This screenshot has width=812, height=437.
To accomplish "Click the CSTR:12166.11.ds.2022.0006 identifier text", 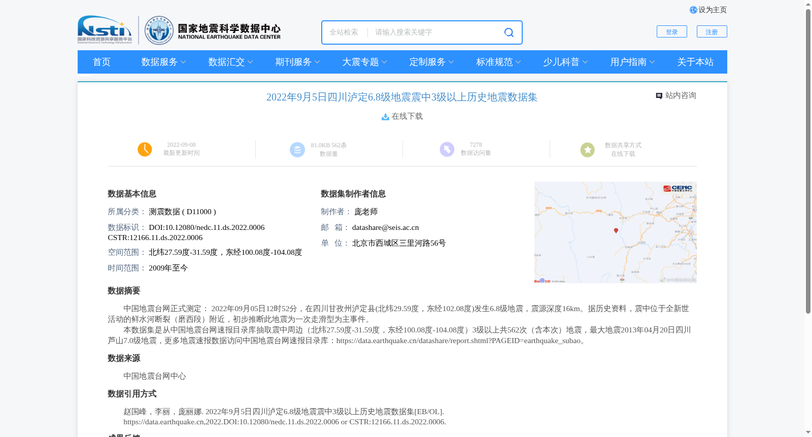I will tap(155, 238).
